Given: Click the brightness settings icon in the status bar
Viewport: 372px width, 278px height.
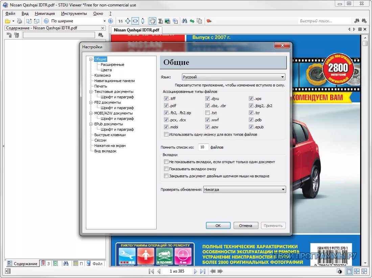Looking at the screenshot, I should (340, 271).
